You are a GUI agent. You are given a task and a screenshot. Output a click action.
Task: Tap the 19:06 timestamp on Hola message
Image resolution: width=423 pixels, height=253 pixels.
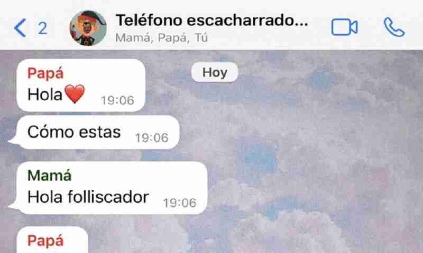pos(117,101)
